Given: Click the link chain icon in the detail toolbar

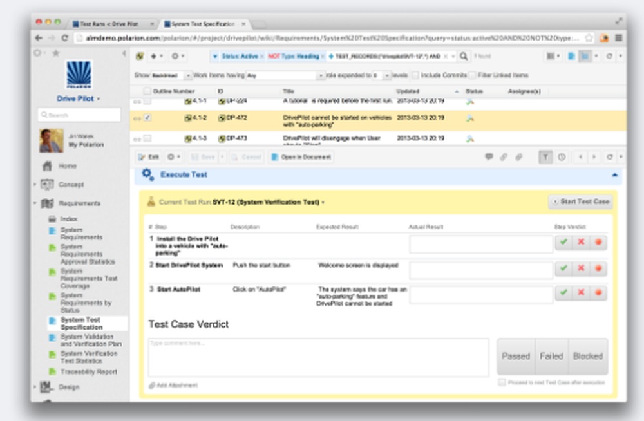Looking at the screenshot, I should point(504,156).
